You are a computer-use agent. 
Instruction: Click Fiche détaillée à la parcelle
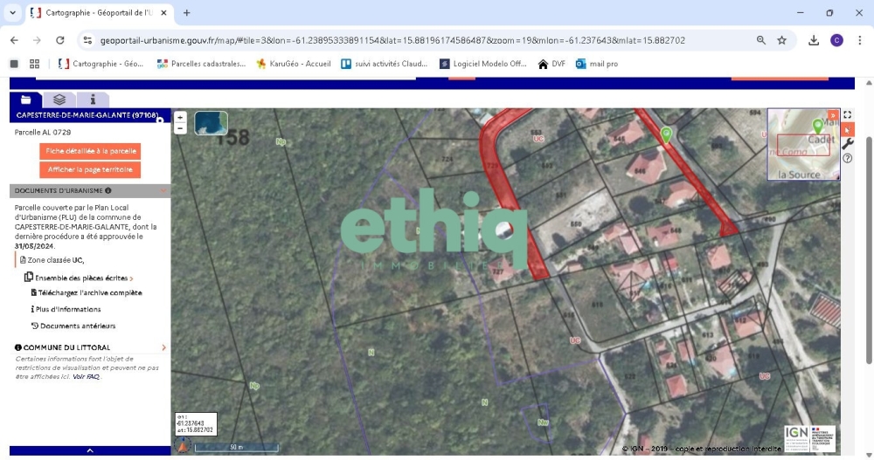(x=90, y=151)
